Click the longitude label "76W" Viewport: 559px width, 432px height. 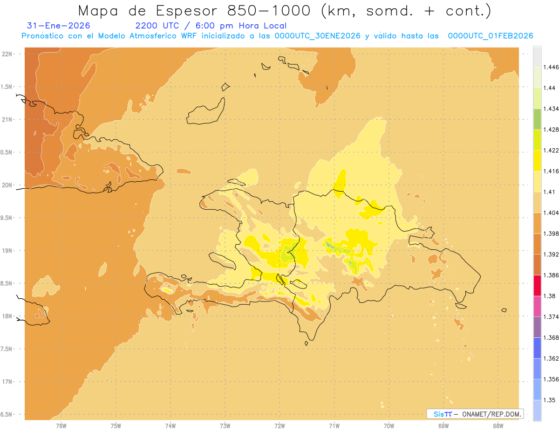[x=61, y=426]
